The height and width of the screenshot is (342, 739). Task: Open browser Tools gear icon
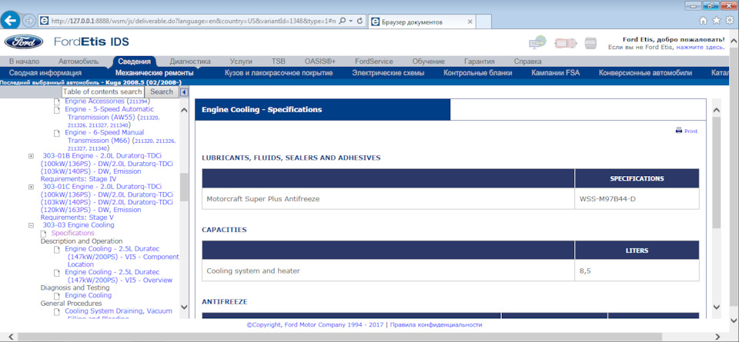729,21
